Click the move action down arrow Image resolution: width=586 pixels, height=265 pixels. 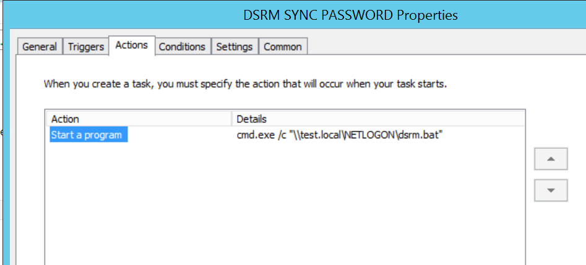(551, 190)
